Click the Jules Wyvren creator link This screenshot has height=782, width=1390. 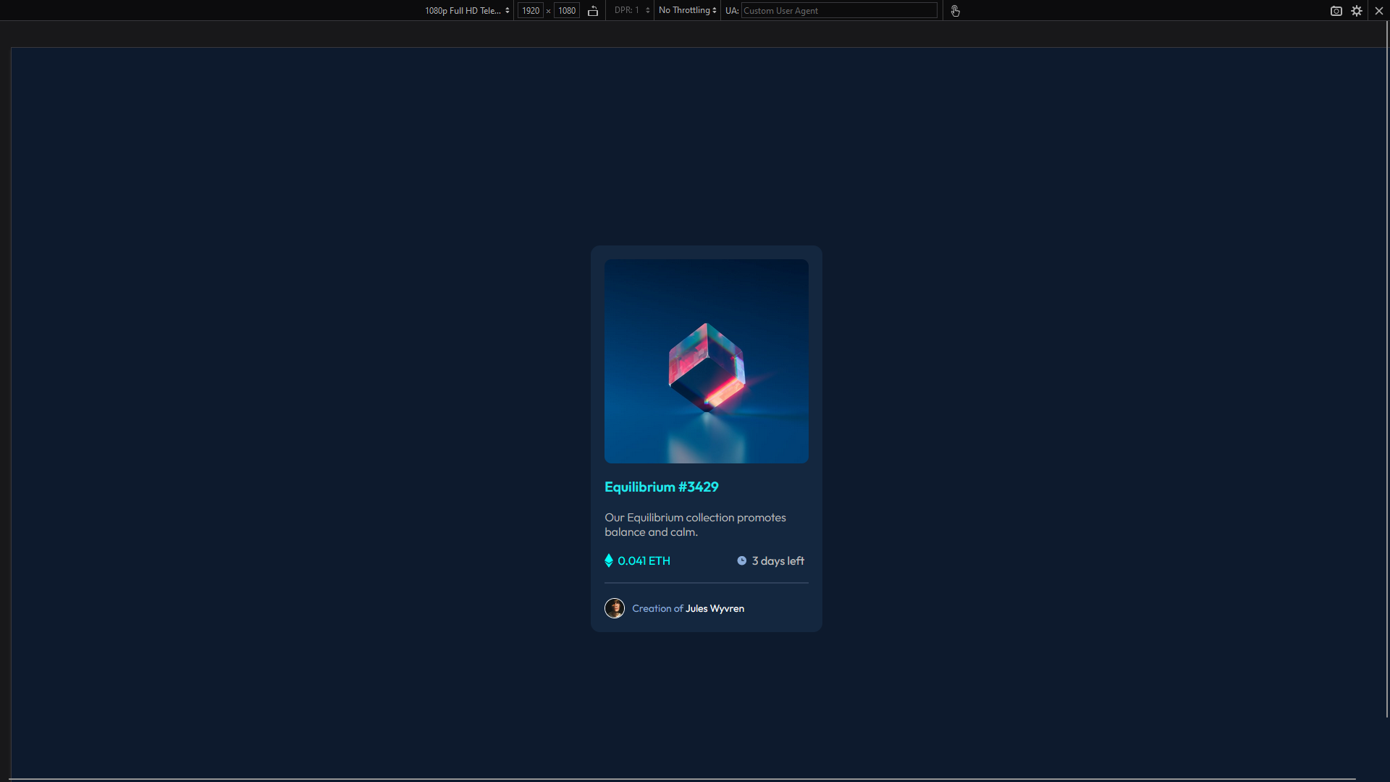715,609
